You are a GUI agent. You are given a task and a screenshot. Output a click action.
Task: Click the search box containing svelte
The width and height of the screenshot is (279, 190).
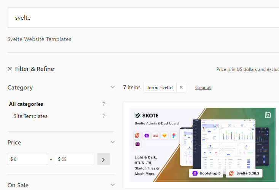(143, 17)
